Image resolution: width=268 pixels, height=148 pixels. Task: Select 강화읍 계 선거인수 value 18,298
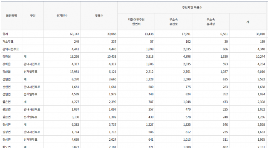pyautogui.click(x=75, y=57)
